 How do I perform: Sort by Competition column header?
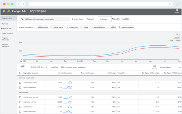click(121, 73)
